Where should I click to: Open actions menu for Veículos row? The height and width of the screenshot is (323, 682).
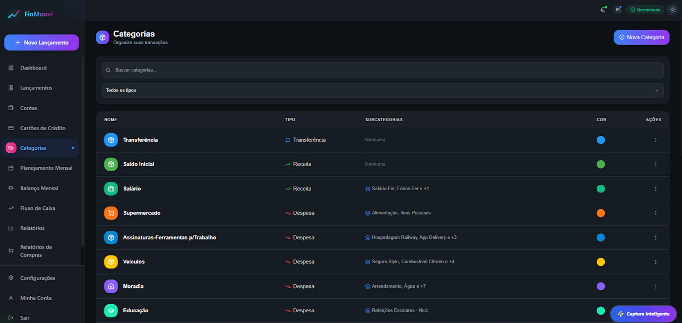tap(656, 262)
